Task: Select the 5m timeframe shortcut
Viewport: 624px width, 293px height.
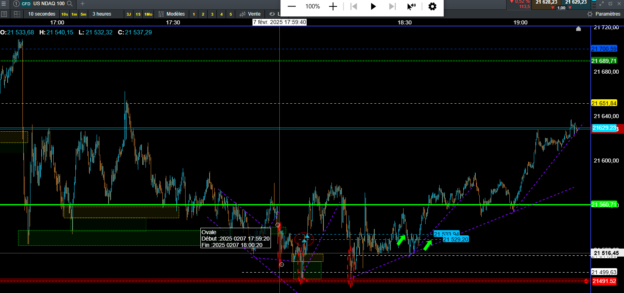Action: pos(83,14)
